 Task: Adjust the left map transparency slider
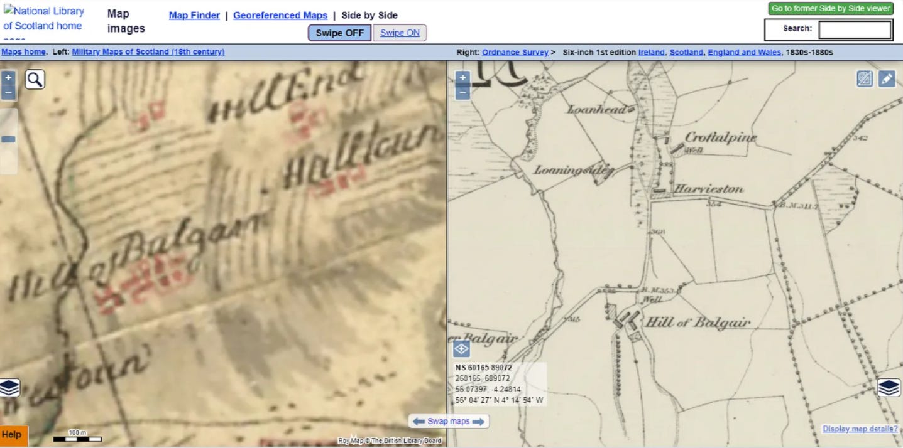[8, 139]
